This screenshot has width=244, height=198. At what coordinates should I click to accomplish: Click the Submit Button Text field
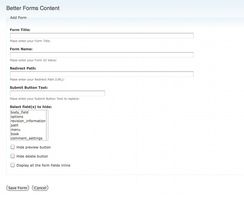pyautogui.click(x=58, y=93)
